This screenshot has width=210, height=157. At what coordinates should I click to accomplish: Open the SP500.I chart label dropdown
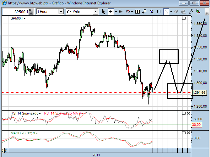[x=25, y=18]
